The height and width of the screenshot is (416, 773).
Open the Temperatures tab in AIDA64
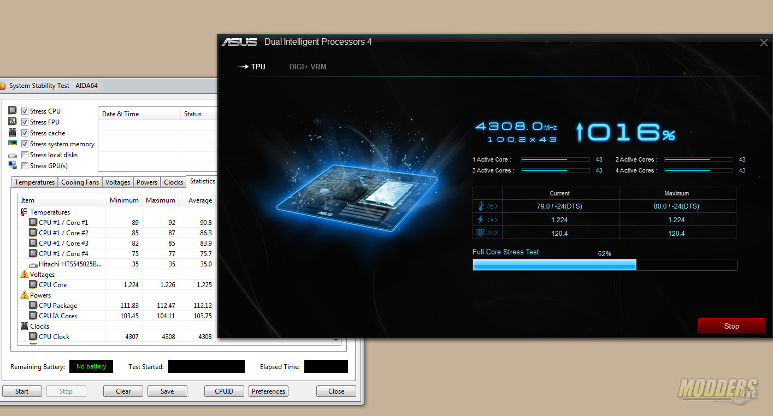pos(34,182)
